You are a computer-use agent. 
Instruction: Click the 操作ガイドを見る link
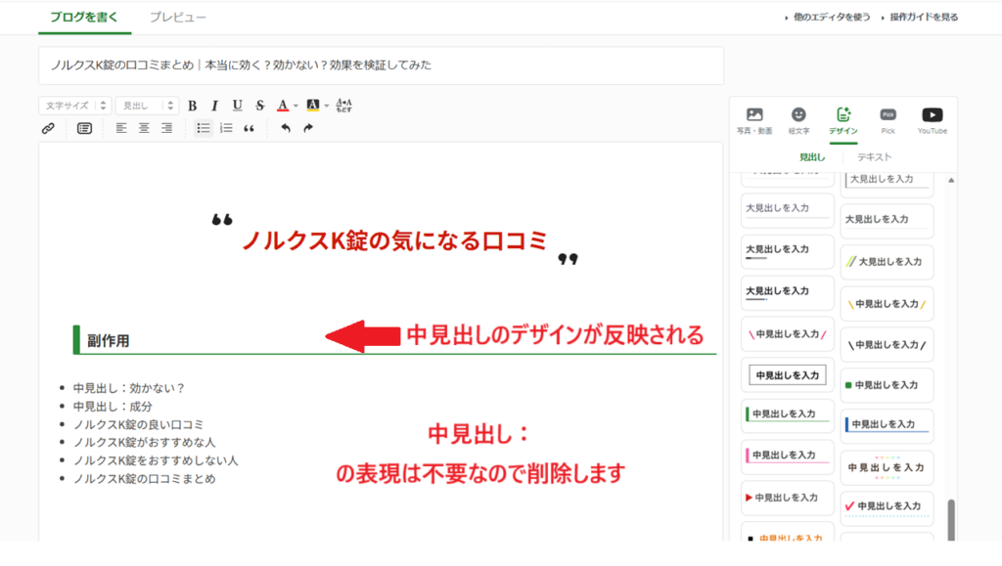[923, 18]
